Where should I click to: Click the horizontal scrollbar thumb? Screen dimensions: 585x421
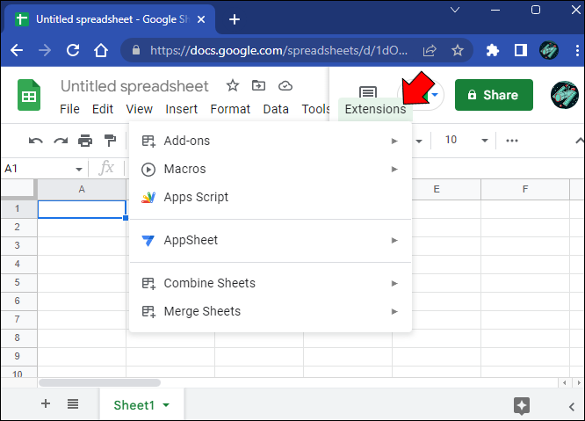(x=99, y=382)
